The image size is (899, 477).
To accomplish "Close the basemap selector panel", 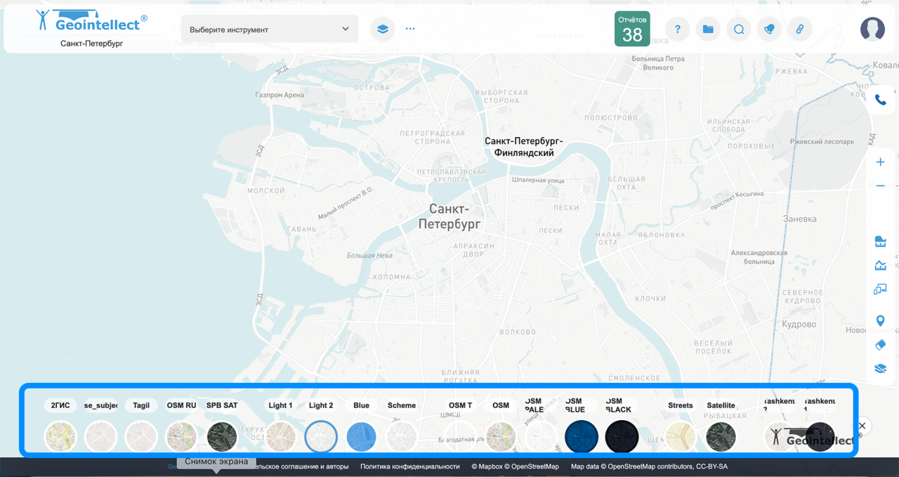I will click(862, 426).
